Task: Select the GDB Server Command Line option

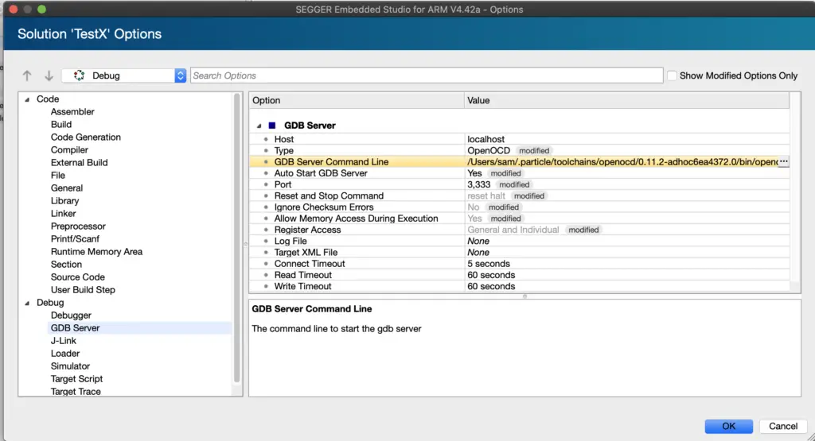Action: tap(331, 162)
